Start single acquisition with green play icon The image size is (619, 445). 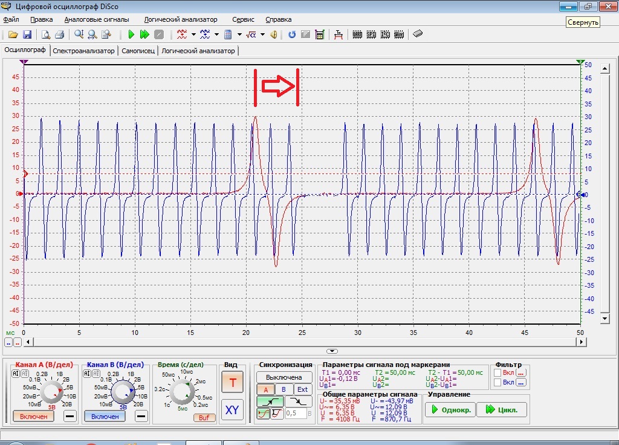click(131, 34)
